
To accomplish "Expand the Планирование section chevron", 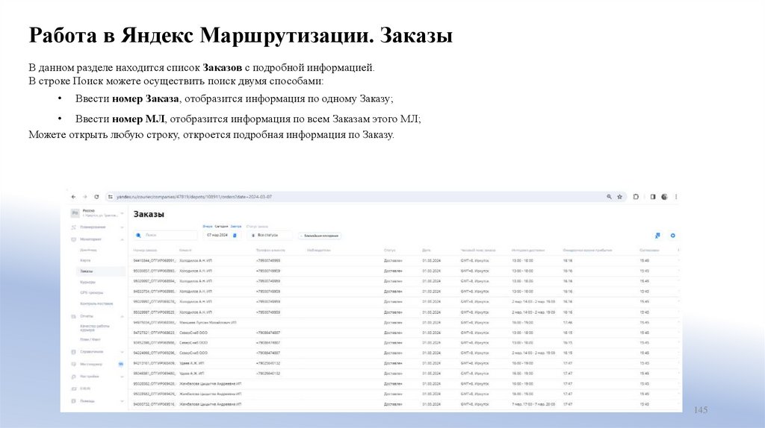I will 122,227.
